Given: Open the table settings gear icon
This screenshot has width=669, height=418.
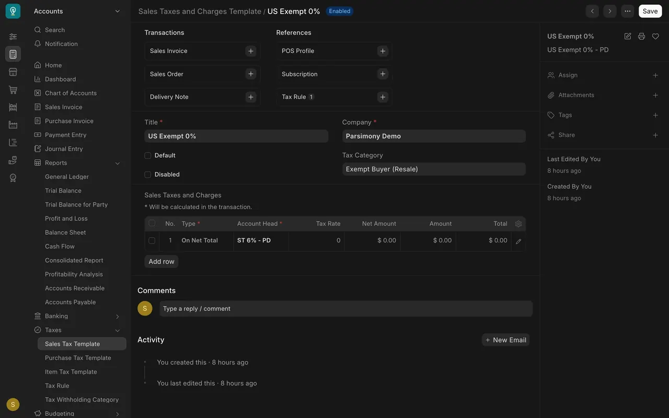Looking at the screenshot, I should [518, 224].
